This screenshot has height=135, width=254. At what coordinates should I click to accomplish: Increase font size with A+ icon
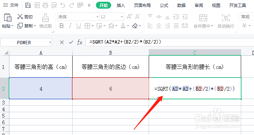point(129,17)
